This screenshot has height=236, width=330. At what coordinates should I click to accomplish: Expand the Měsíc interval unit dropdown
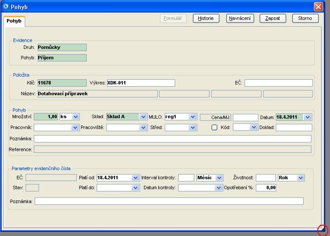click(x=219, y=178)
